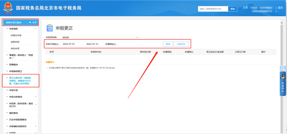Click the 申报更正 page title icon

pos(50,28)
